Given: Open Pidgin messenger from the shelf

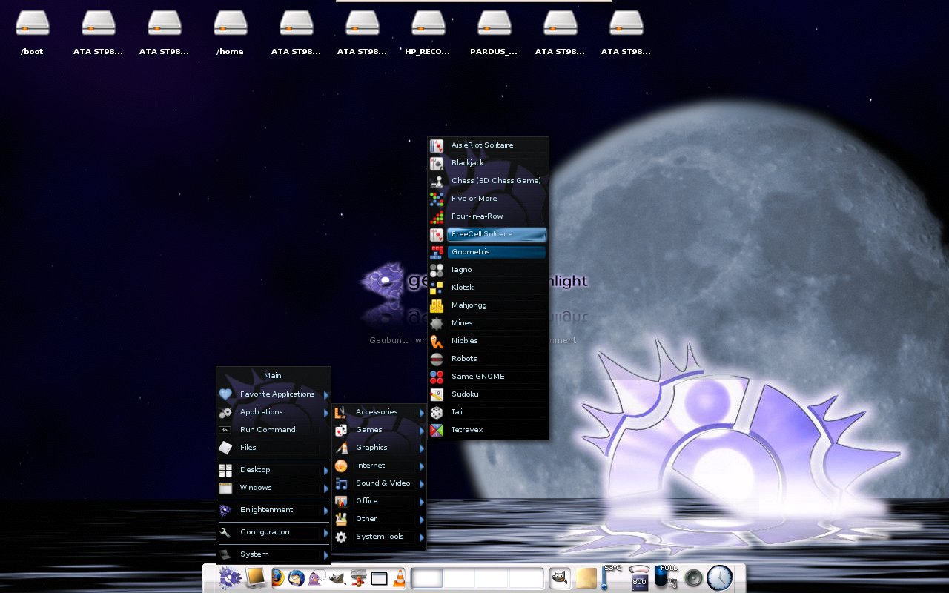Looking at the screenshot, I should tap(316, 578).
